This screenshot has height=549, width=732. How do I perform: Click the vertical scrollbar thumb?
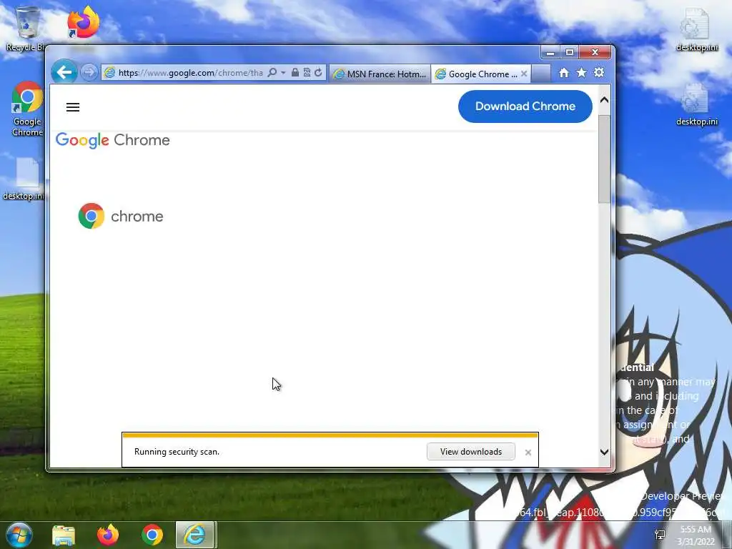(604, 159)
